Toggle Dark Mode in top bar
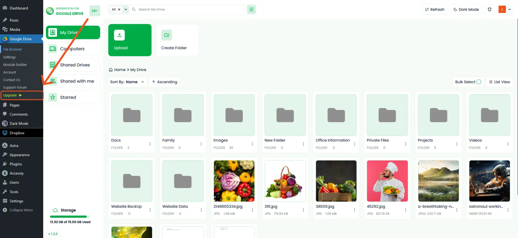Screen dimensions: 518x238 point(466,9)
